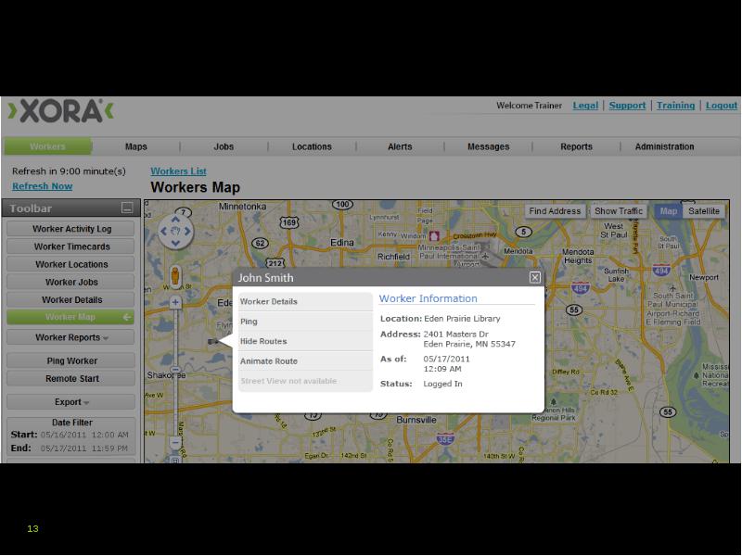Image resolution: width=742 pixels, height=556 pixels.
Task: Select Hide Routes in popup
Action: tap(306, 341)
